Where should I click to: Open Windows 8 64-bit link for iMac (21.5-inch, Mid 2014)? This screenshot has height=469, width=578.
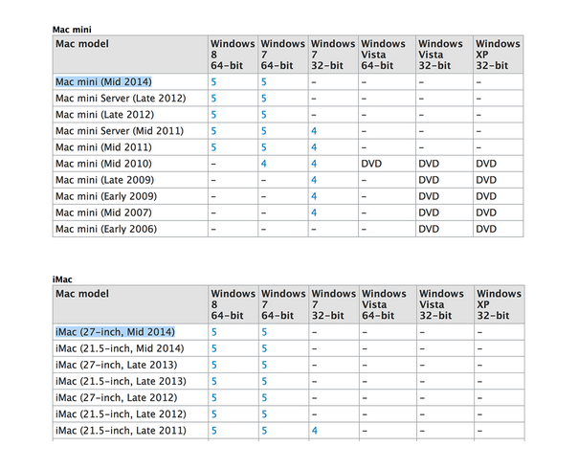pyautogui.click(x=213, y=348)
